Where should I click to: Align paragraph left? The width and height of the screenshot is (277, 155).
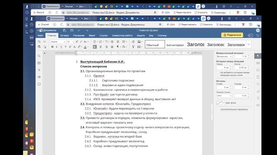pyautogui.click(x=95, y=47)
